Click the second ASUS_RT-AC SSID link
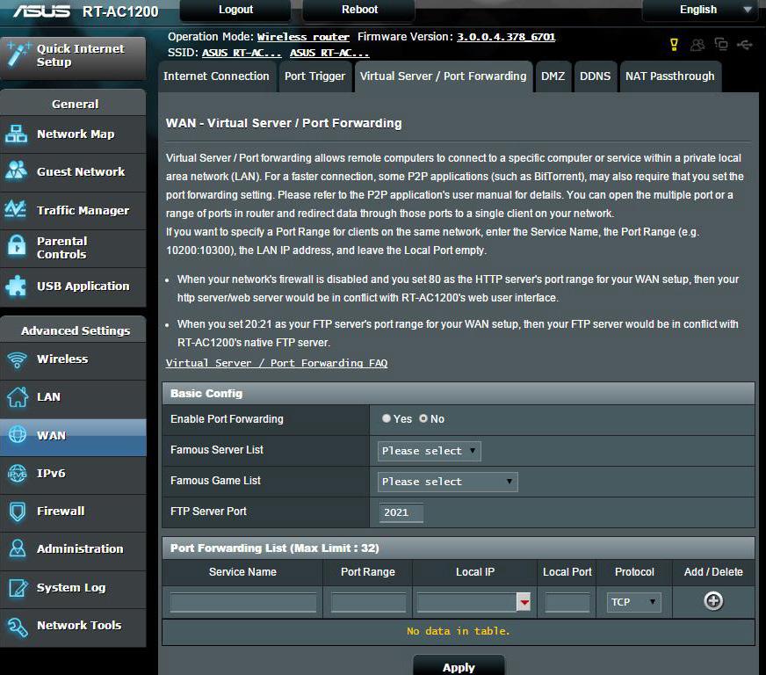The width and height of the screenshot is (766, 675). click(x=329, y=53)
